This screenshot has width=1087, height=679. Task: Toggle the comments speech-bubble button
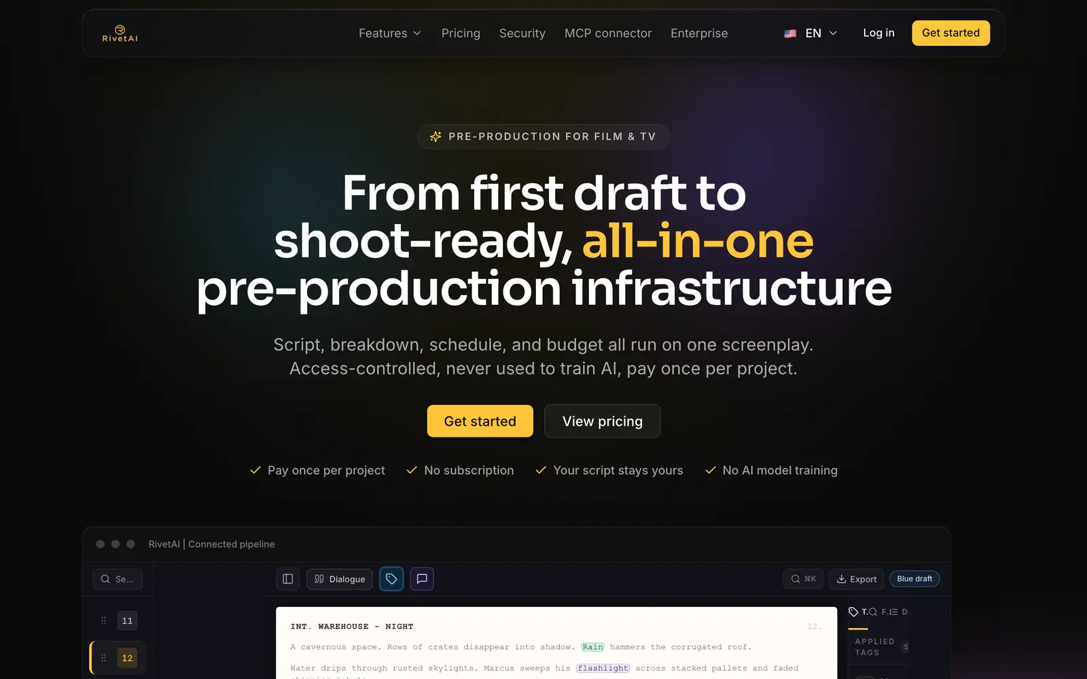tap(422, 579)
